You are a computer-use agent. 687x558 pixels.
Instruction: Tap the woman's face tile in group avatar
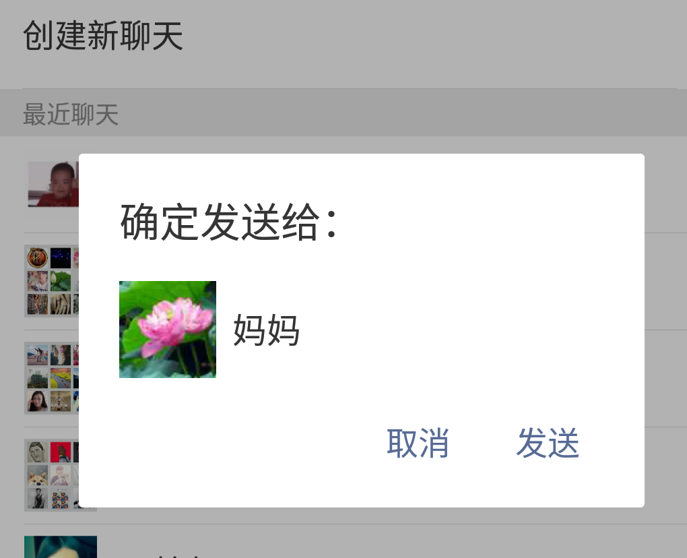(x=38, y=401)
